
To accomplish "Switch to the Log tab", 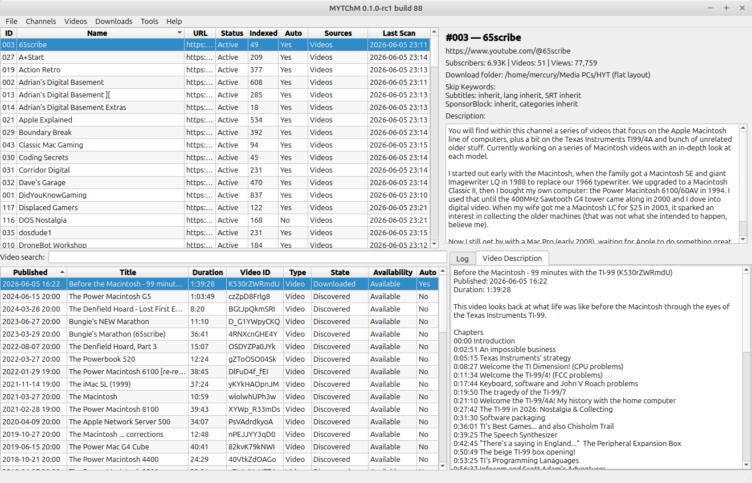I will click(462, 259).
